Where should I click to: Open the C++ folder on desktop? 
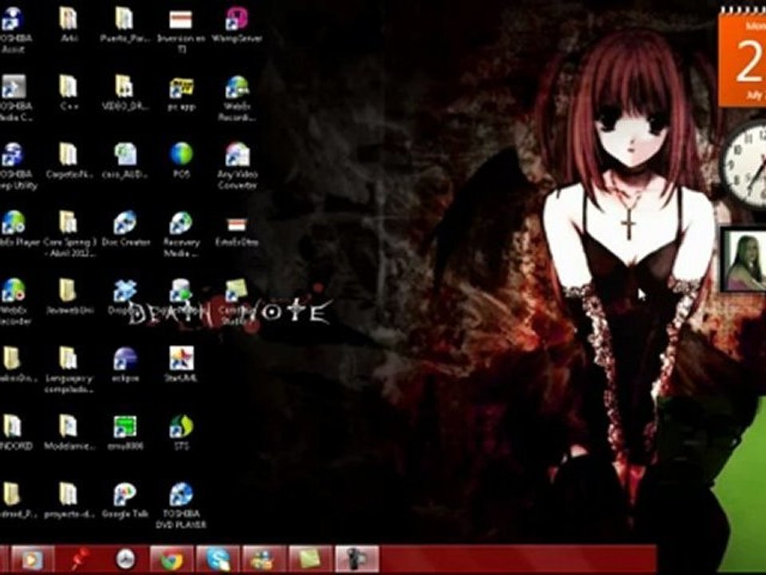click(69, 92)
